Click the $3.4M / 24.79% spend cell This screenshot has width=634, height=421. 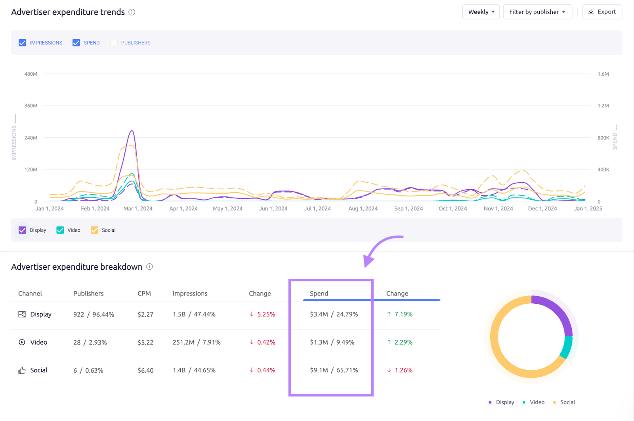pos(334,314)
